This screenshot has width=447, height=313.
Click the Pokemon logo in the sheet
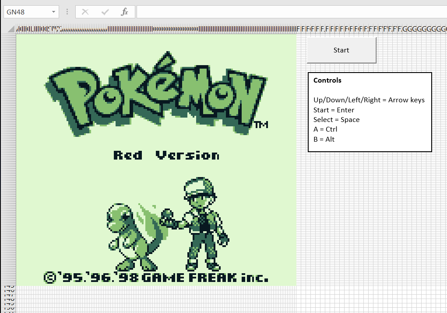(156, 94)
